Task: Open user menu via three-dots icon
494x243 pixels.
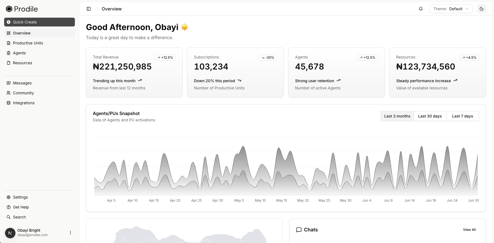Action: click(70, 233)
